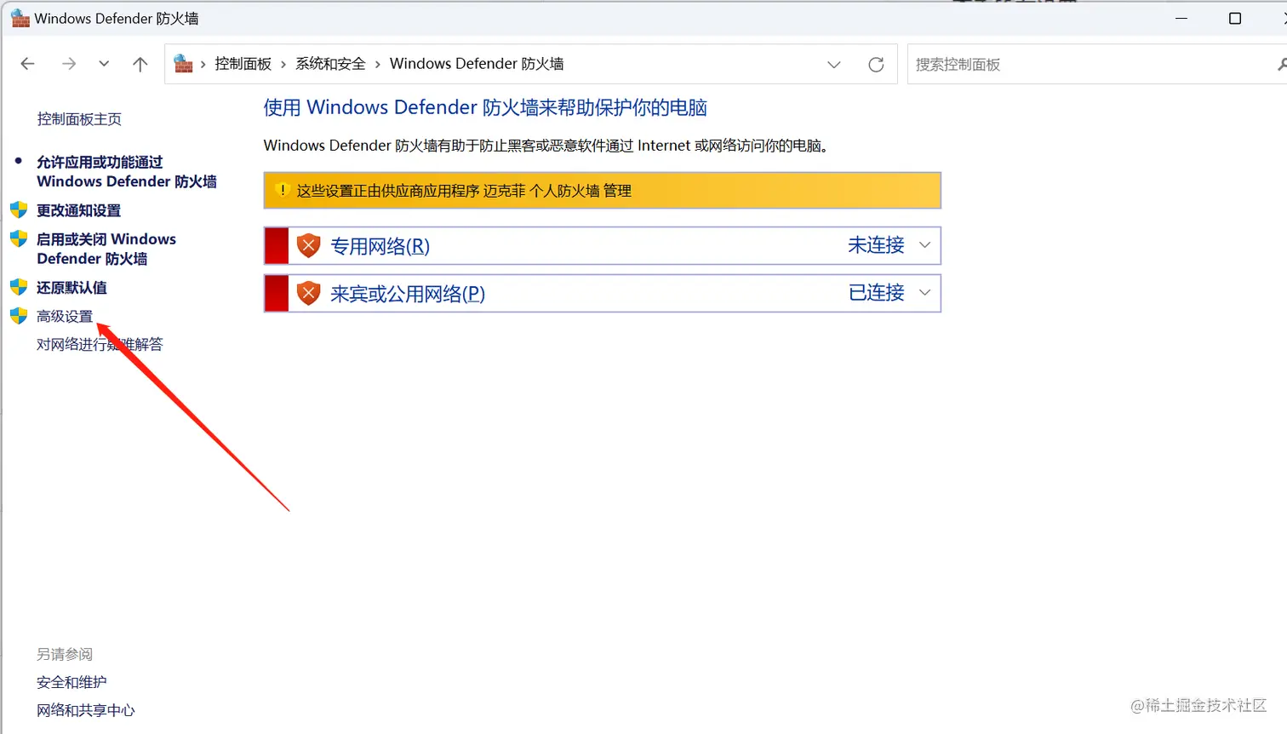Screen dimensions: 1287x734
Task: Click the 已连接 status text
Action: 876,293
